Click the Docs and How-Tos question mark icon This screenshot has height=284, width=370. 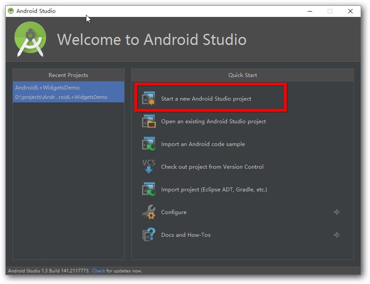point(149,235)
